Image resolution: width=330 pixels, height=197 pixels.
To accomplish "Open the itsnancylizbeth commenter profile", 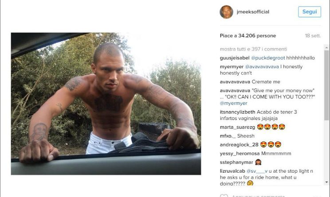I will (x=237, y=112).
